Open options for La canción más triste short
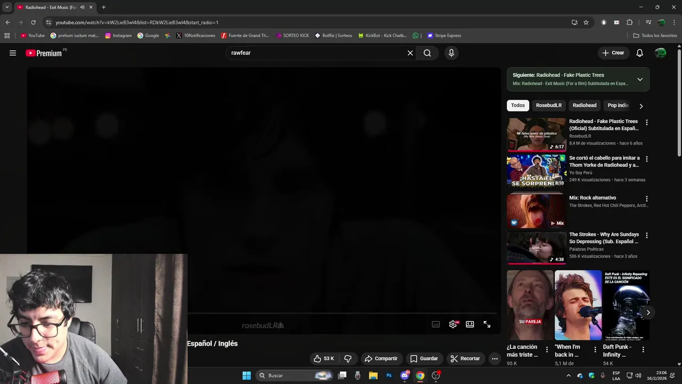Viewport: 682px width, 384px height. click(x=547, y=350)
